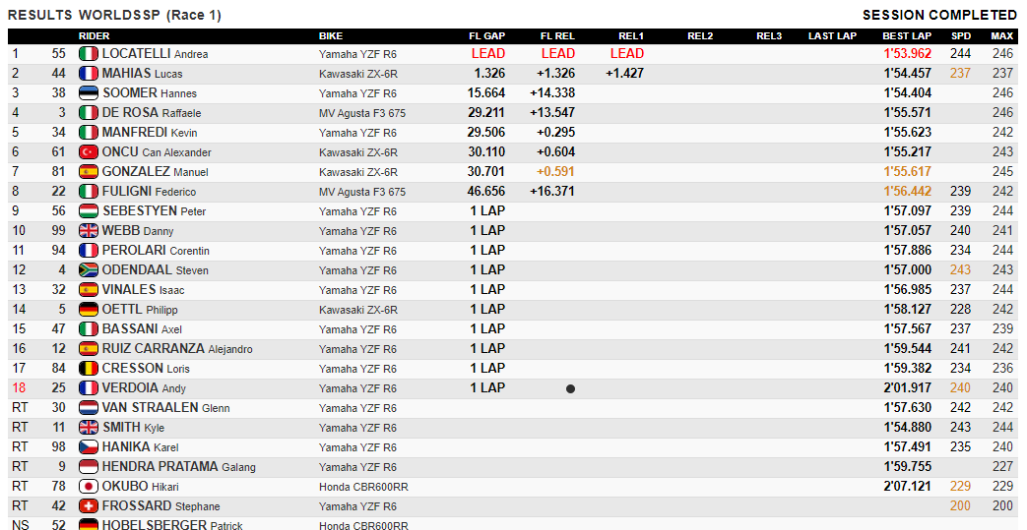
Task: Click the black dot in VERDOIA Andy's row
Action: (570, 388)
